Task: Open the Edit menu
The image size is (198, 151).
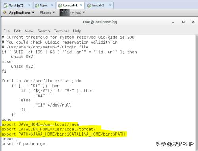Action: click(x=17, y=31)
